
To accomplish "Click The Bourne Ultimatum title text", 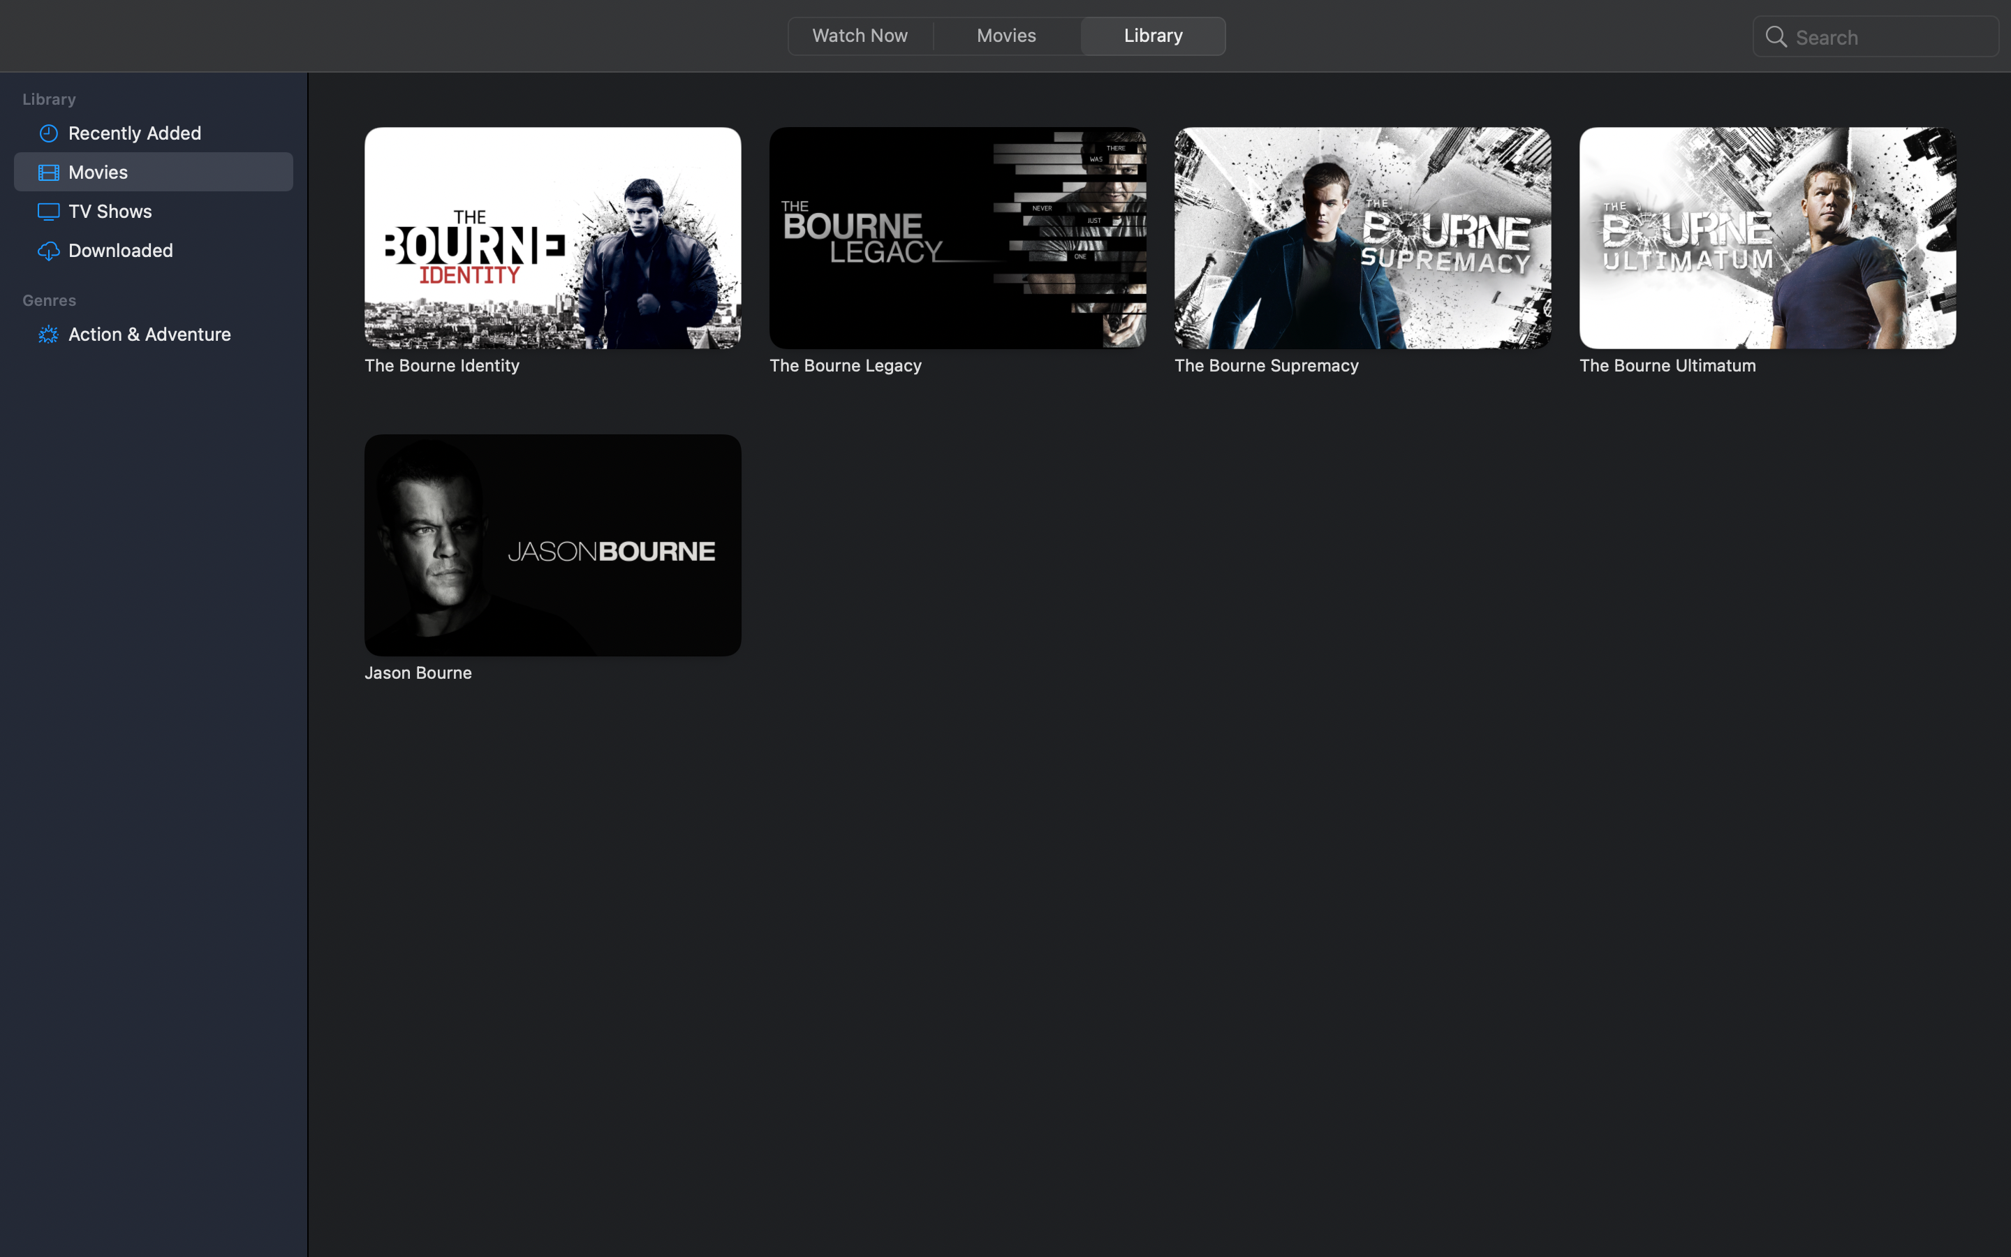I will 1667,366.
